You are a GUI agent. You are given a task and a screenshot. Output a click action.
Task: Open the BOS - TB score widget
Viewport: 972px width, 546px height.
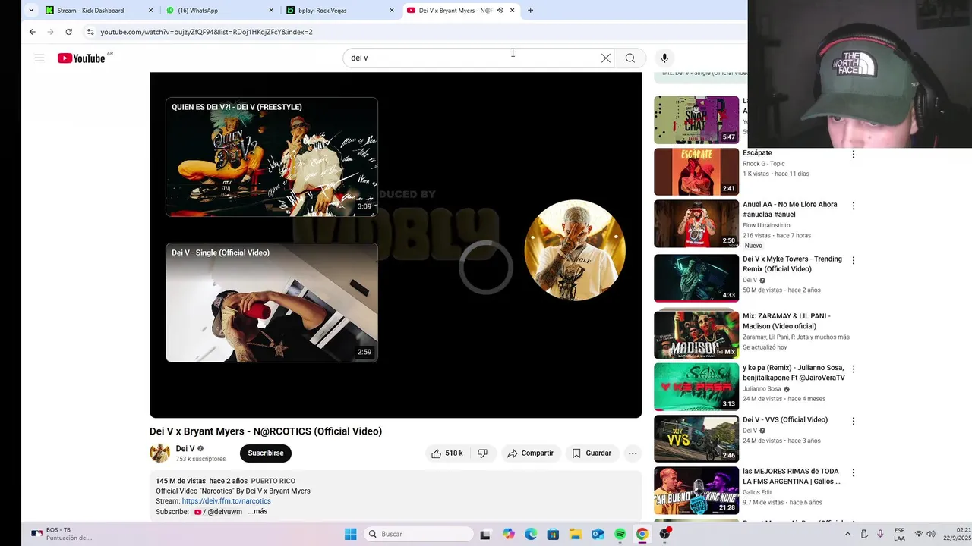click(61, 534)
